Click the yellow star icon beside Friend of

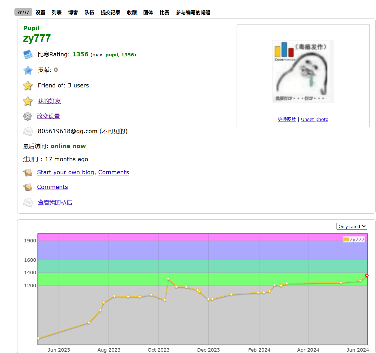tap(28, 86)
